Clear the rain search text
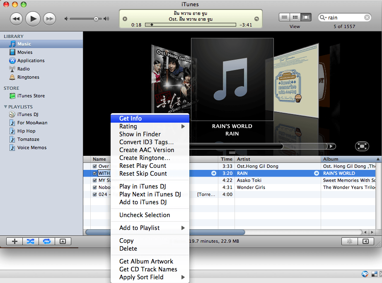Viewport: 382px width, 283px height. (x=367, y=17)
